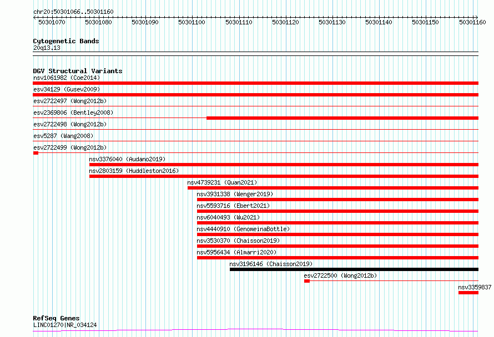The width and height of the screenshot is (494, 337).
Task: Click the 20q13.13 band label
Action: (x=47, y=48)
